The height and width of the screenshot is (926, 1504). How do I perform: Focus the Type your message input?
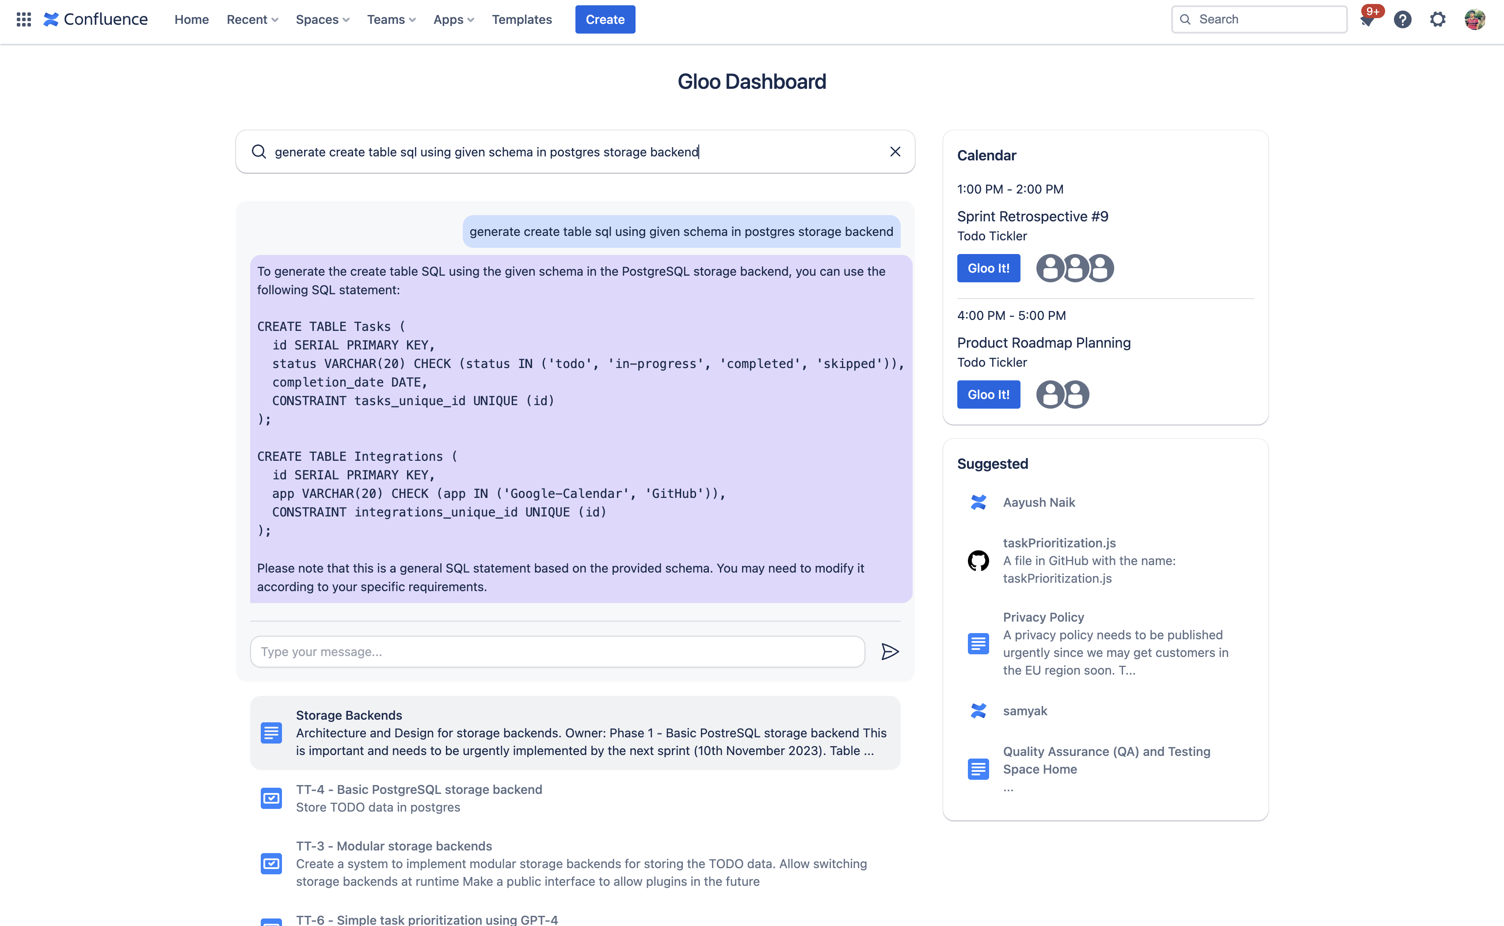[557, 652]
